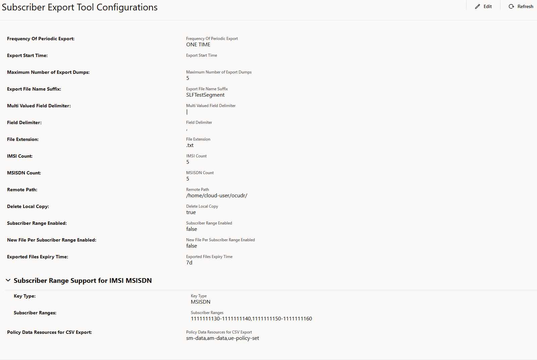Click the Subscriber Ranges value text

[252, 318]
